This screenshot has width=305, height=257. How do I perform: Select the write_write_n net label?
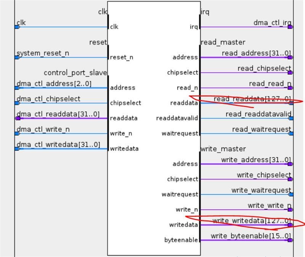tap(270, 206)
